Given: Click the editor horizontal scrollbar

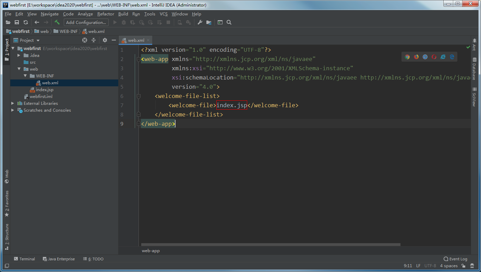Looking at the screenshot, I should [x=270, y=245].
